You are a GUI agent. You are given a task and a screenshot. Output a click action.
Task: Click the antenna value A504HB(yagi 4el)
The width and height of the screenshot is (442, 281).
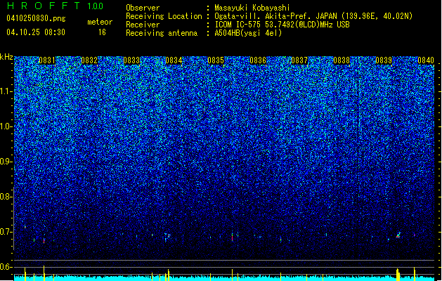click(x=248, y=33)
